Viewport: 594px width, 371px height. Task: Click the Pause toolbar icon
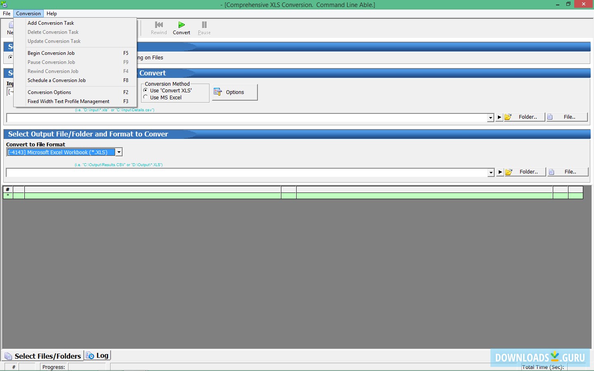(x=204, y=25)
